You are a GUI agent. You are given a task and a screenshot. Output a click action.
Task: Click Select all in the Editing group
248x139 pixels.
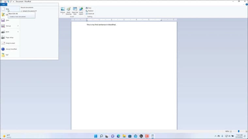point(90,14)
